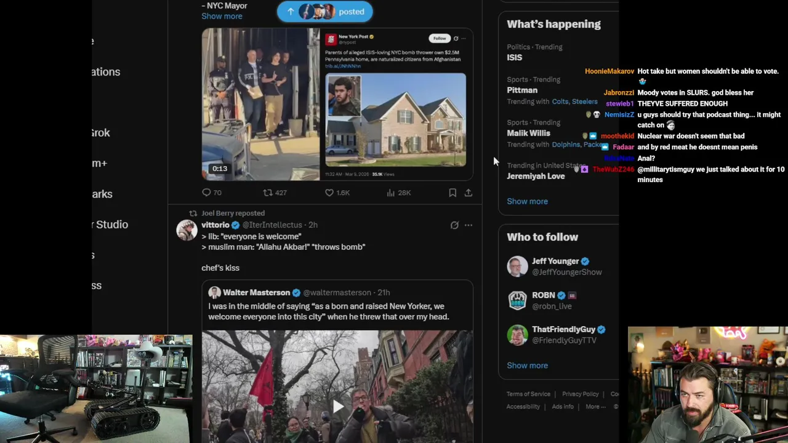This screenshot has height=443, width=788.
Task: Open the house photo in embedded tweet
Action: (x=395, y=119)
